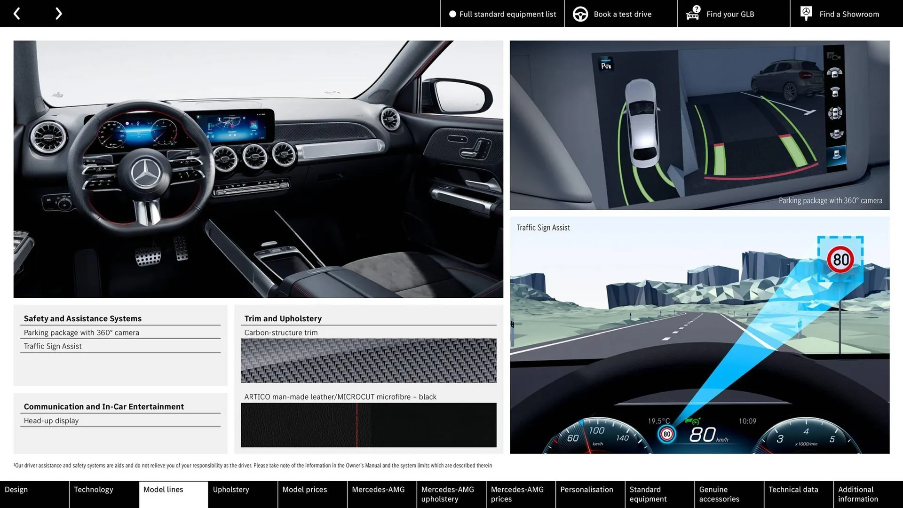Toggle the highlighted reversing camera view
This screenshot has height=508, width=903.
pos(835,154)
